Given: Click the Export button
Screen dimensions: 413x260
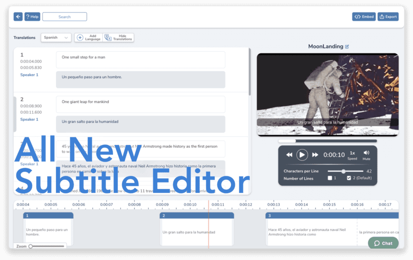Looking at the screenshot, I should pos(388,17).
